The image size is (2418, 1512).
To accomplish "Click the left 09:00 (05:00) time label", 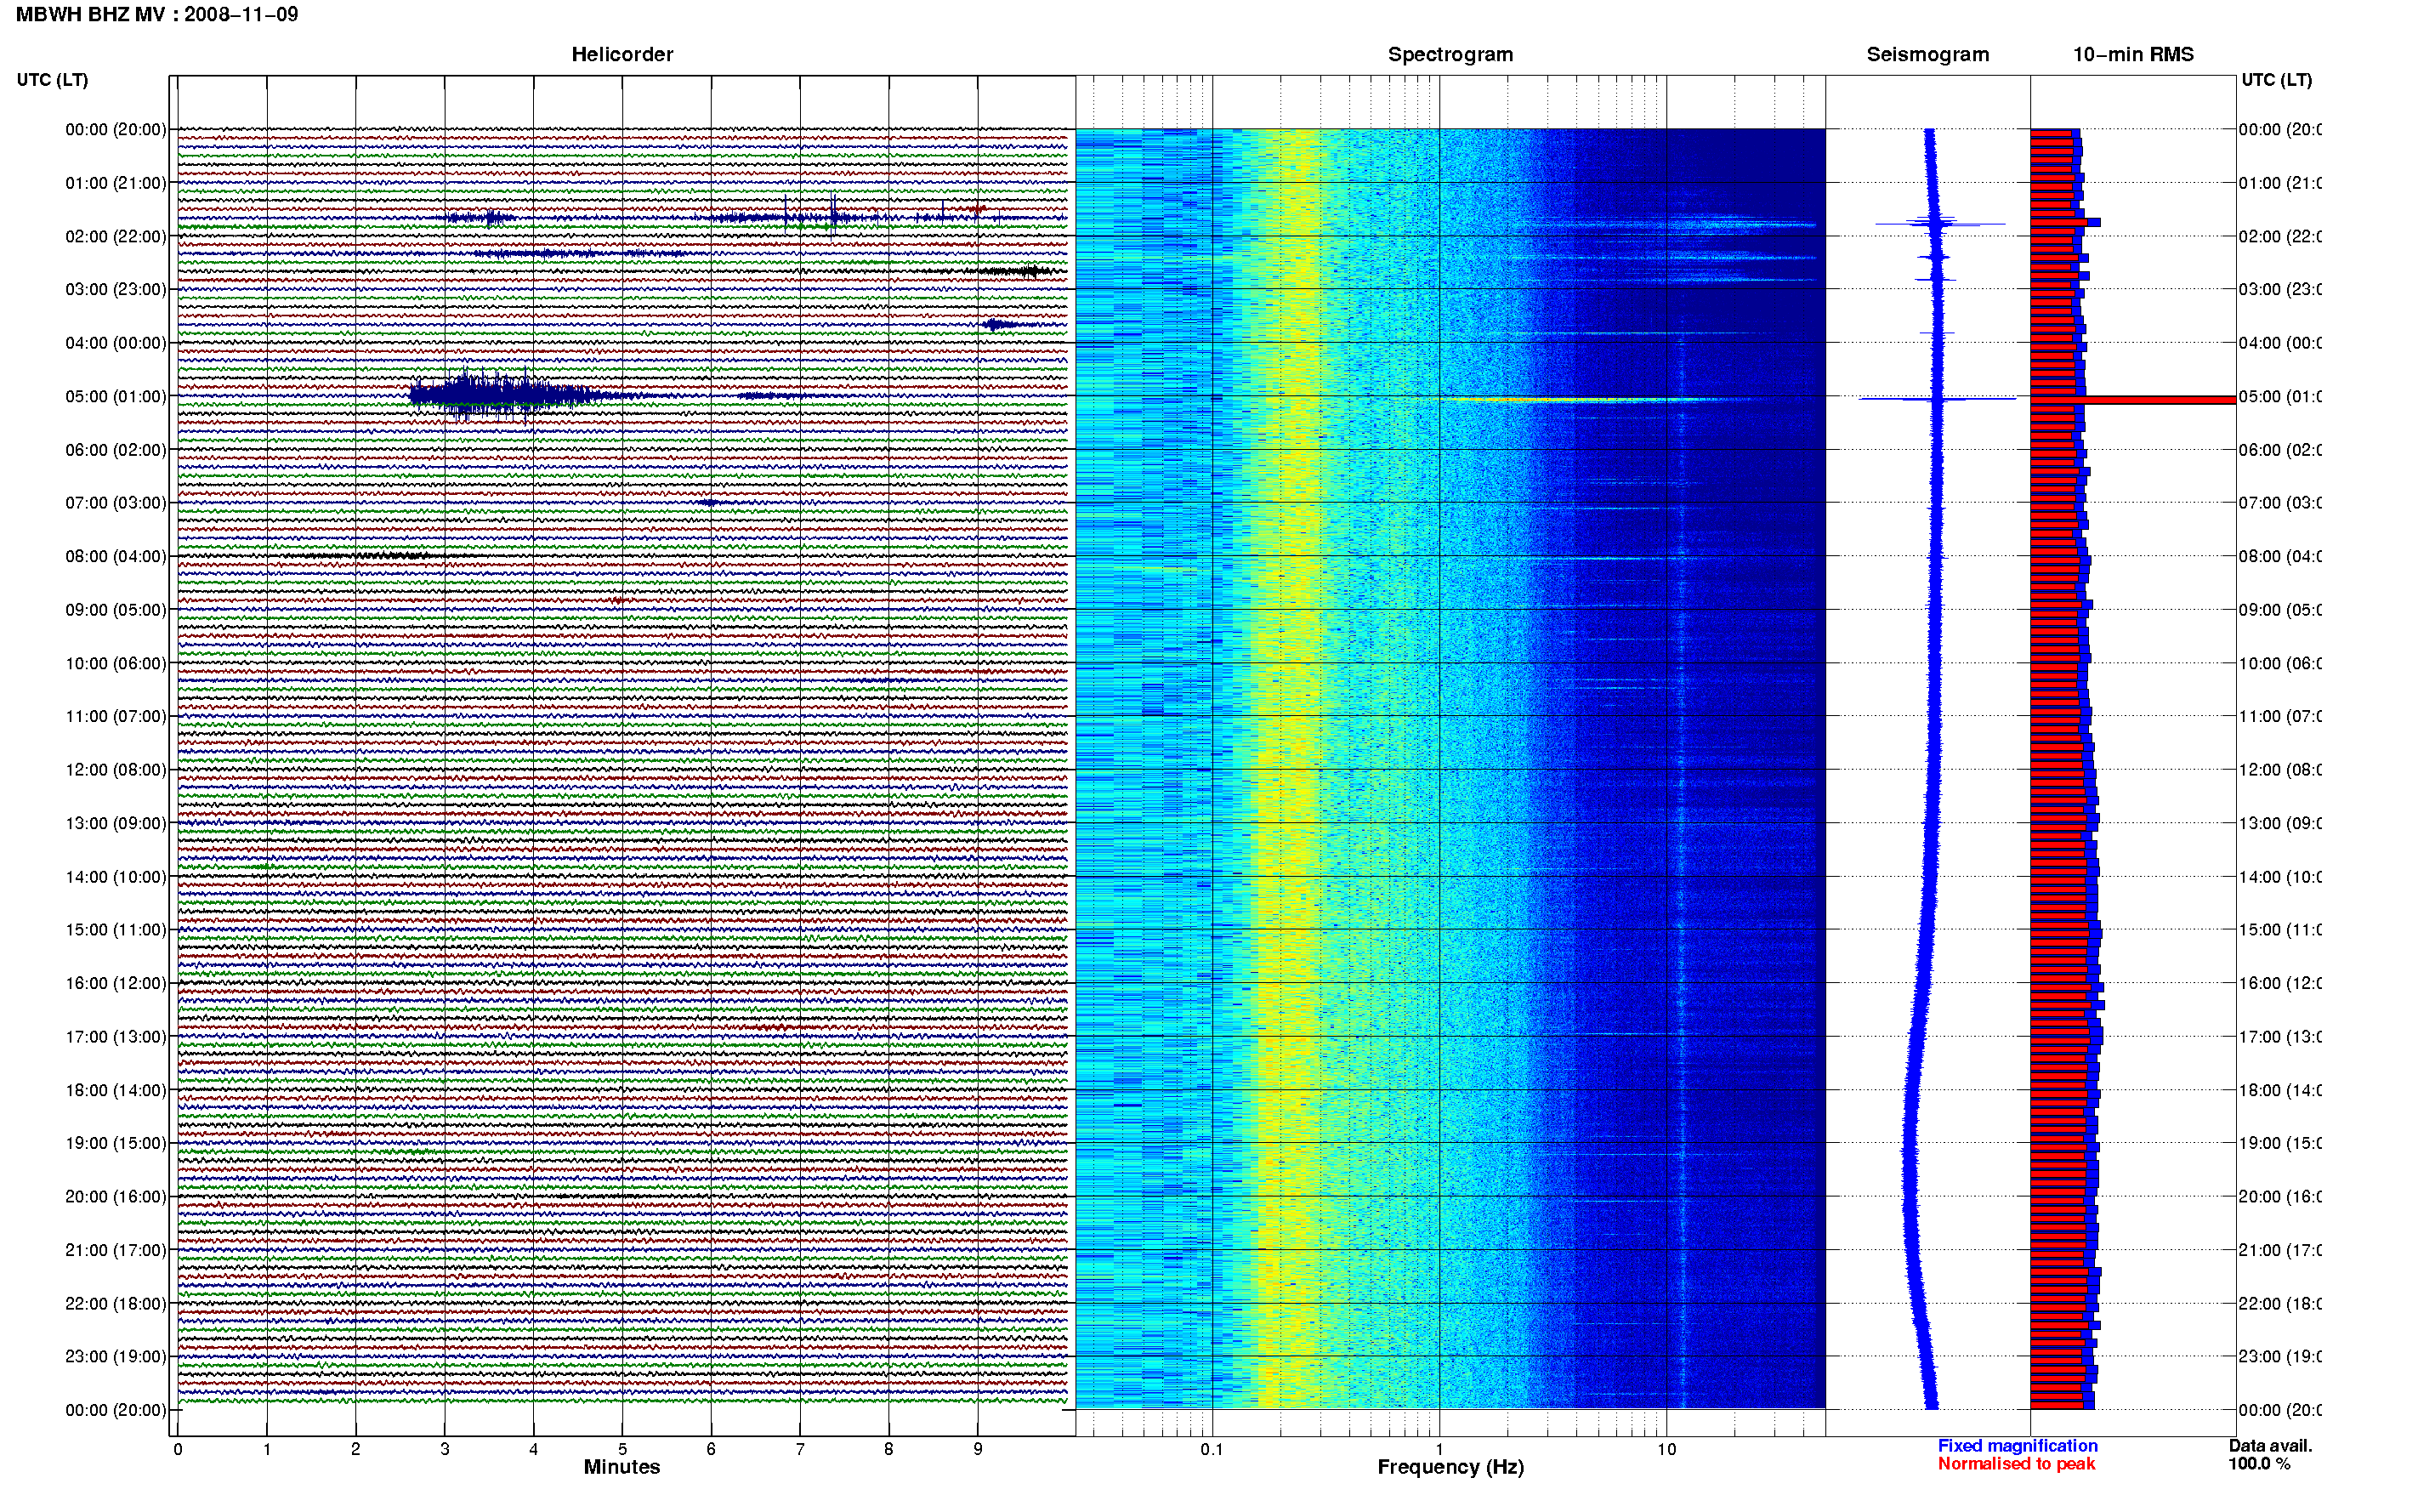I will tap(116, 610).
